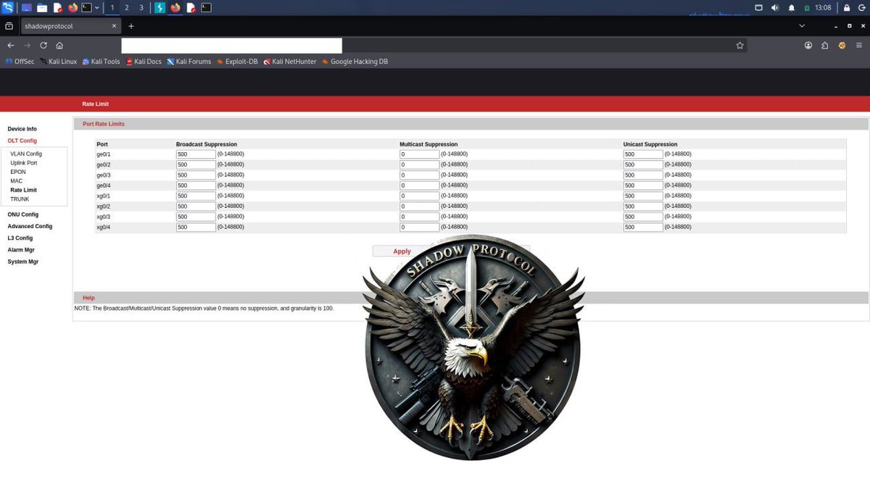The height and width of the screenshot is (489, 870).
Task: Open the Exploit-DB bookmark
Action: click(x=237, y=62)
